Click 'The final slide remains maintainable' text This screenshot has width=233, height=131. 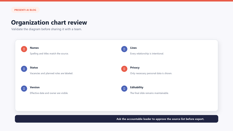149,93
